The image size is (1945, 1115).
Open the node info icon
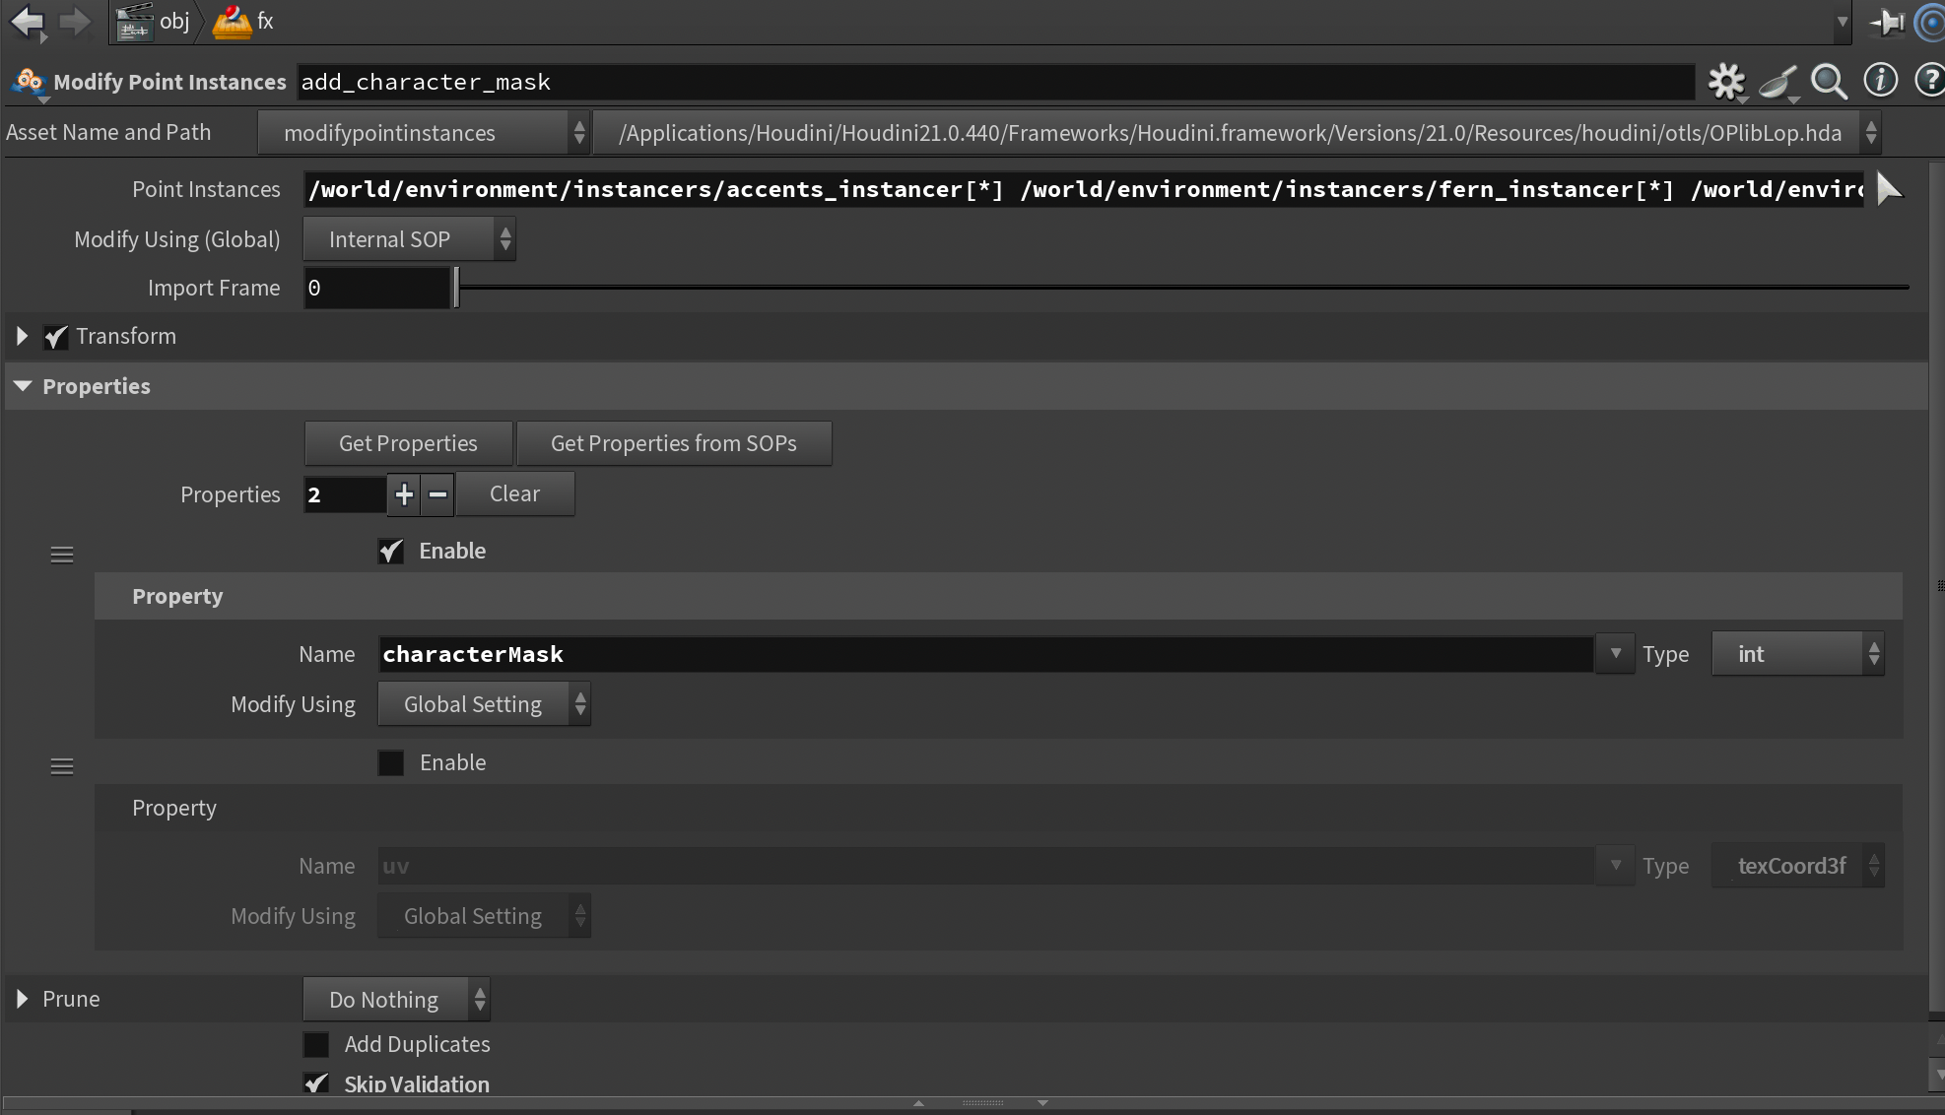(x=1880, y=81)
